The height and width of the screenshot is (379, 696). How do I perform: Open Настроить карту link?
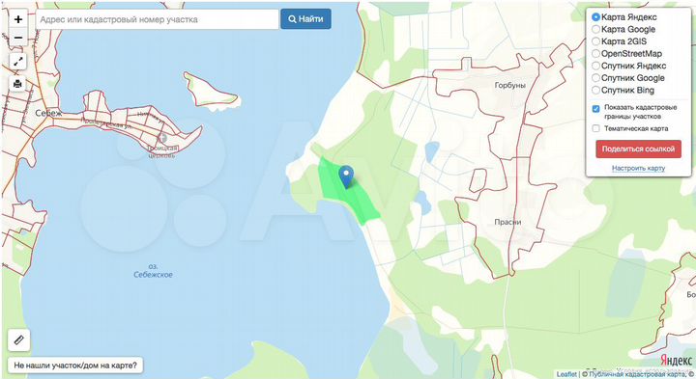coord(638,168)
